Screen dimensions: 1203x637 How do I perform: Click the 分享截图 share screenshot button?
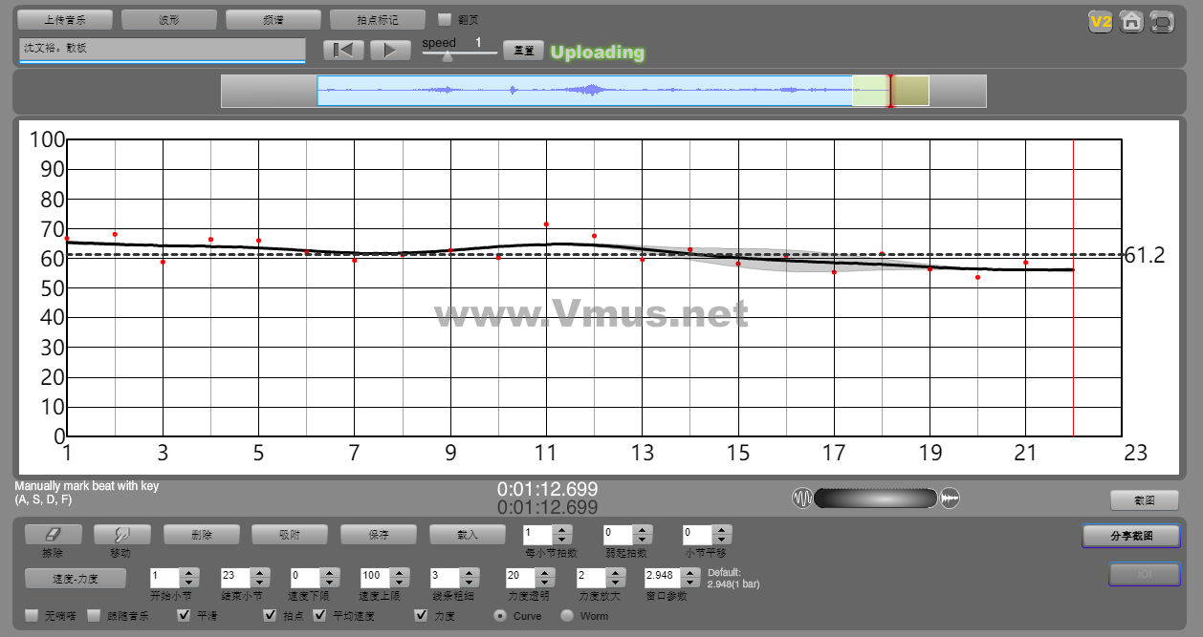coord(1131,536)
